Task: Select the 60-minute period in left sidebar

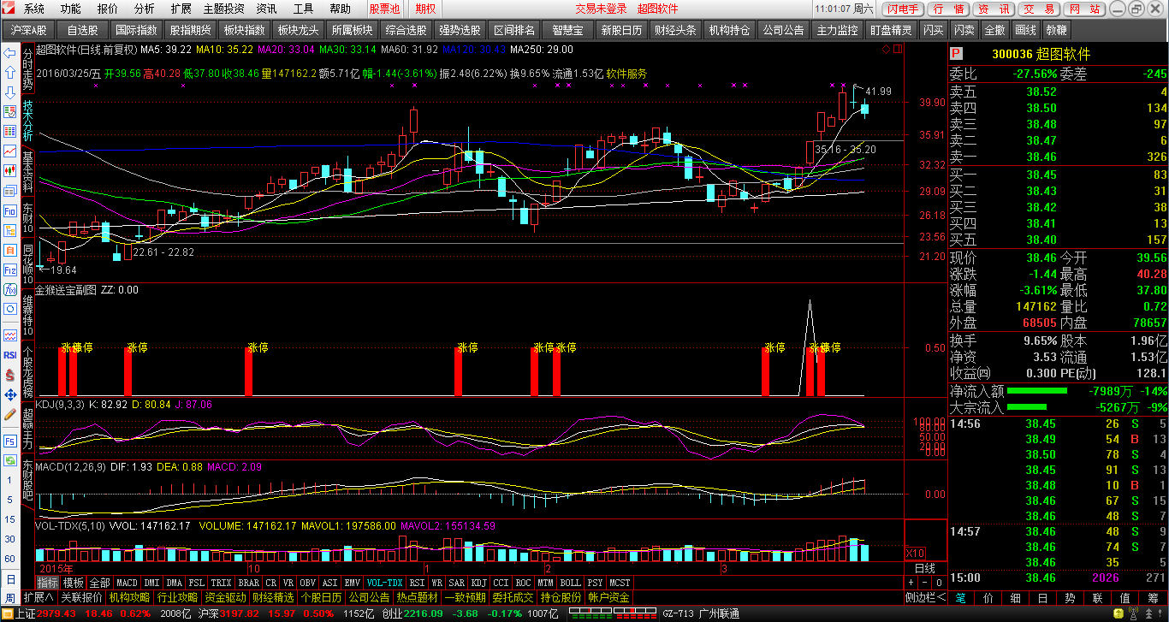Action: 10,559
